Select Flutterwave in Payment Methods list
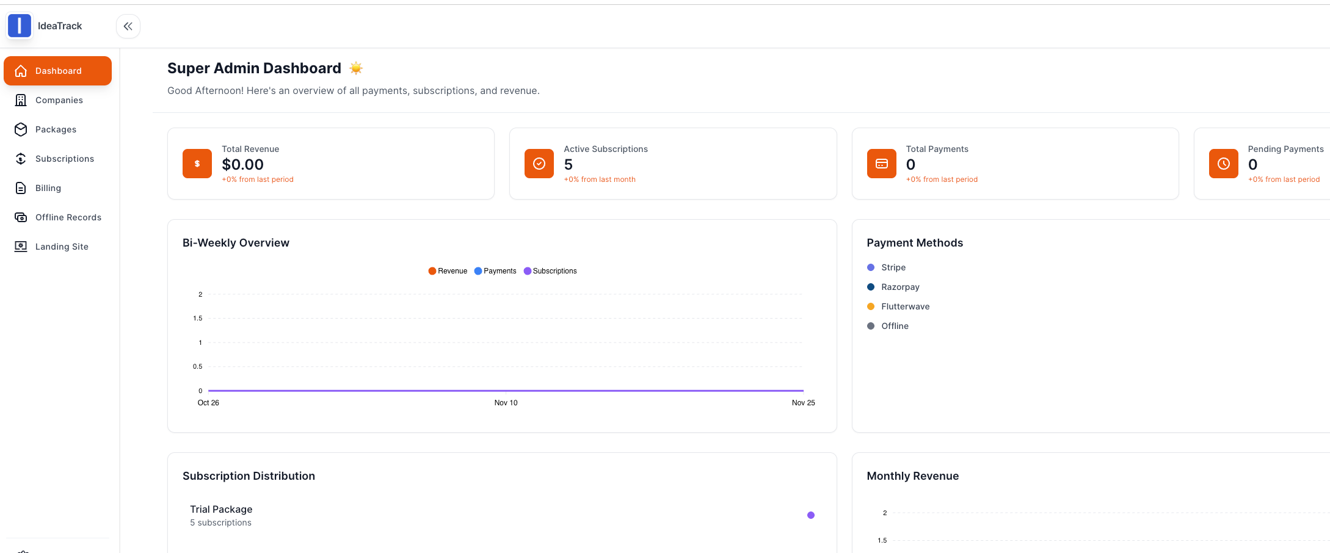Screen dimensions: 1330x553 (905, 306)
